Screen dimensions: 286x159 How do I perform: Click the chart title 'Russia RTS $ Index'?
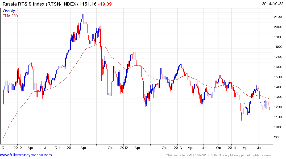pos(23,4)
